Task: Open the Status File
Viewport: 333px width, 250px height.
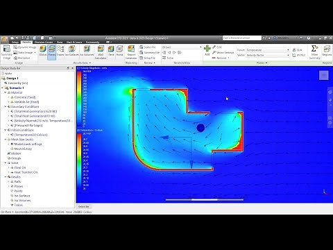Action: click(x=147, y=47)
